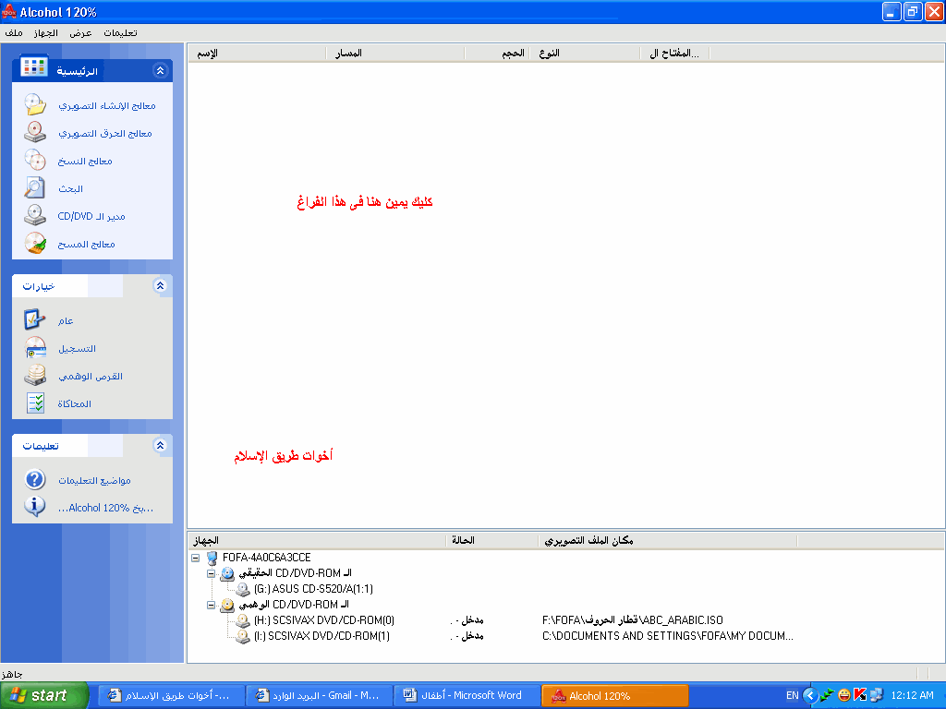
Task: Open the Image Making Wizard icon
Action: 35,105
